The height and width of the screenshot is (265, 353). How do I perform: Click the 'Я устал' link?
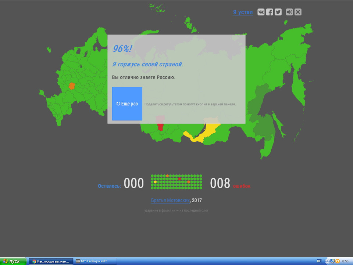(243, 12)
